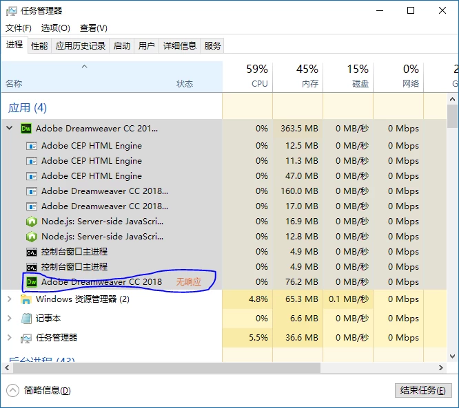Switch to the 用户 tab
This screenshot has width=459, height=408.
(x=146, y=46)
